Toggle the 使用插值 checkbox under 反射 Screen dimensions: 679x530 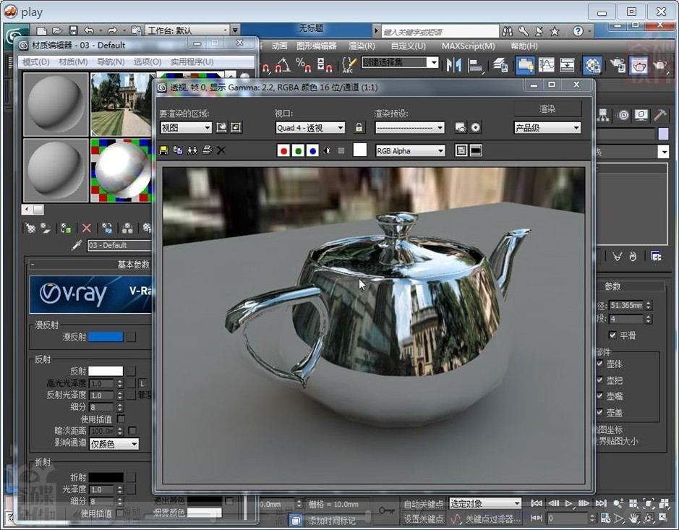(x=121, y=419)
